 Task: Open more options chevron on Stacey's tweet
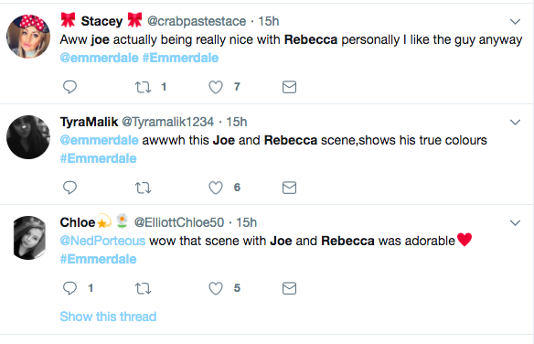515,22
